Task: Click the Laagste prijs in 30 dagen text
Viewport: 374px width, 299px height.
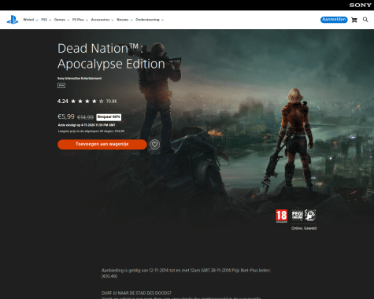Action: tap(91, 131)
